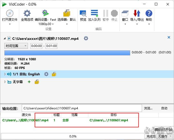Click gear icon next to 1100607.mp4 path
The height and width of the screenshot is (140, 174).
point(86,38)
